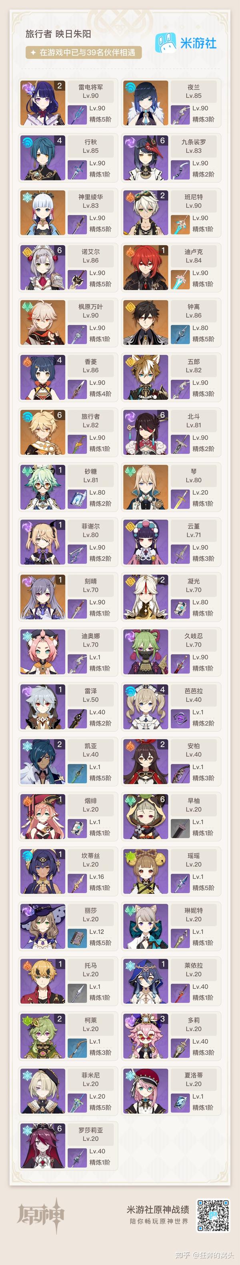Click the 米游社 logo icon
Image resolution: width=240 pixels, height=1265 pixels.
coord(165,43)
